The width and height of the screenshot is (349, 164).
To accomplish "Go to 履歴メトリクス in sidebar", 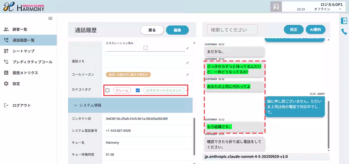I will [25, 73].
